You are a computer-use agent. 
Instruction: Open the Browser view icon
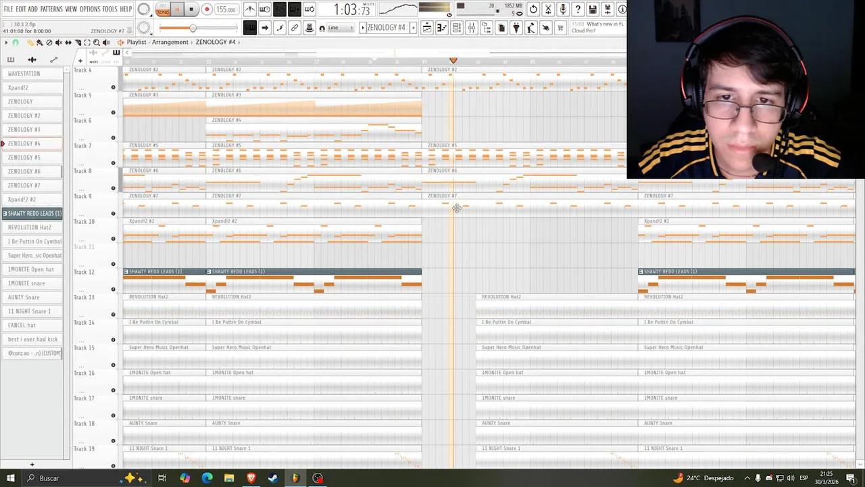click(x=487, y=28)
